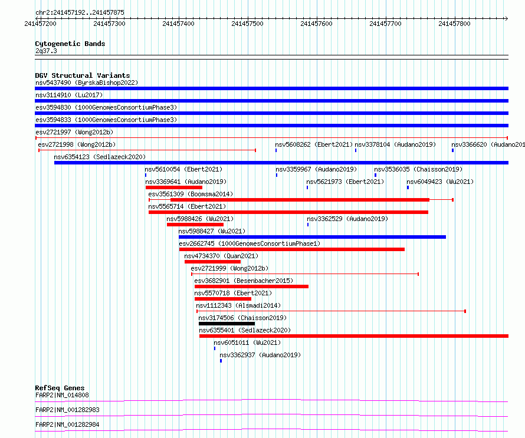Screen dimensions: 525x438
Task: Click blue bar under nsv5437490
Action: pos(271,88)
